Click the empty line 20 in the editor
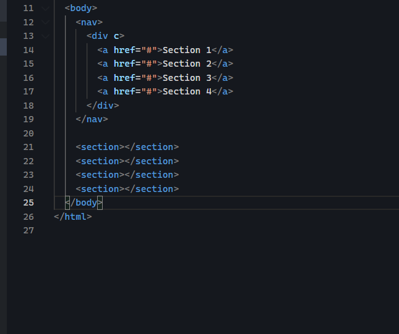Screen dimensions: 399x334 [x=226, y=133]
